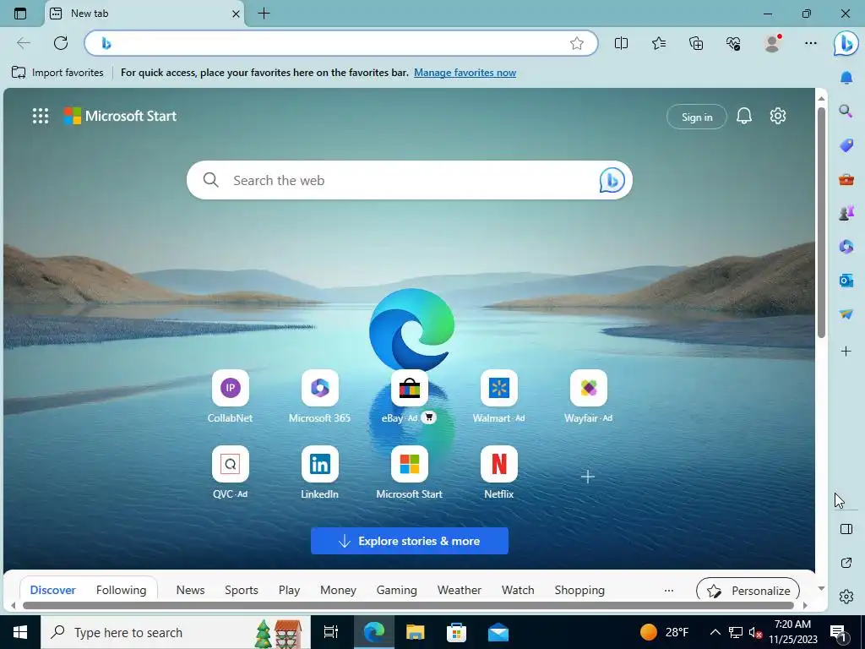Open the Tab actions menu icon
The image size is (865, 649).
20,14
